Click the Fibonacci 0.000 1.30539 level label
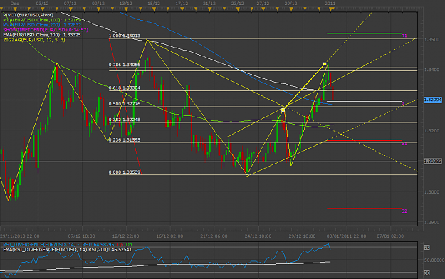This screenshot has width=445, height=279. tap(125, 172)
